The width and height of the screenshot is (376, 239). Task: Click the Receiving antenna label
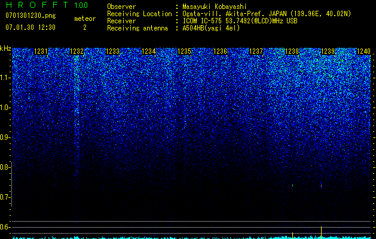click(x=137, y=28)
